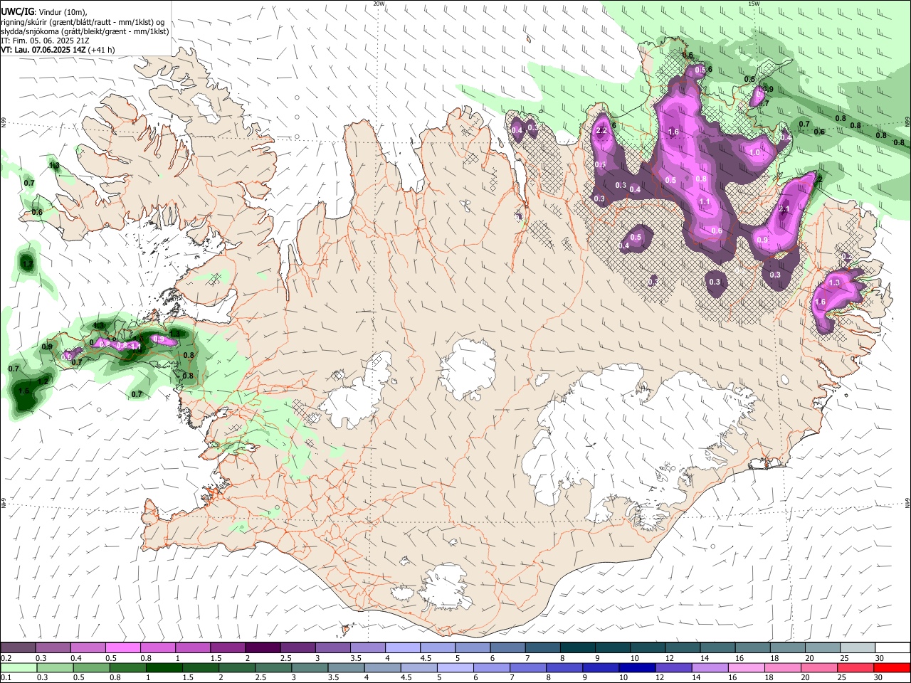The image size is (911, 683).
Task: Select the dark teal 8 swatch, top row
Action: (577, 648)
